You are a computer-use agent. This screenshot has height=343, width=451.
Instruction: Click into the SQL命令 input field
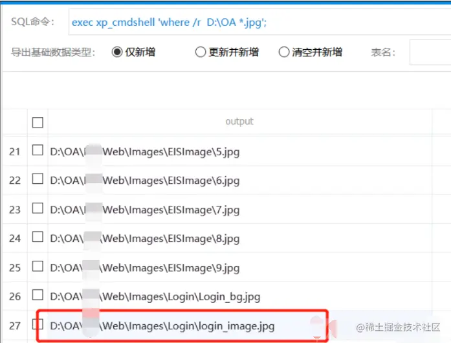(259, 22)
